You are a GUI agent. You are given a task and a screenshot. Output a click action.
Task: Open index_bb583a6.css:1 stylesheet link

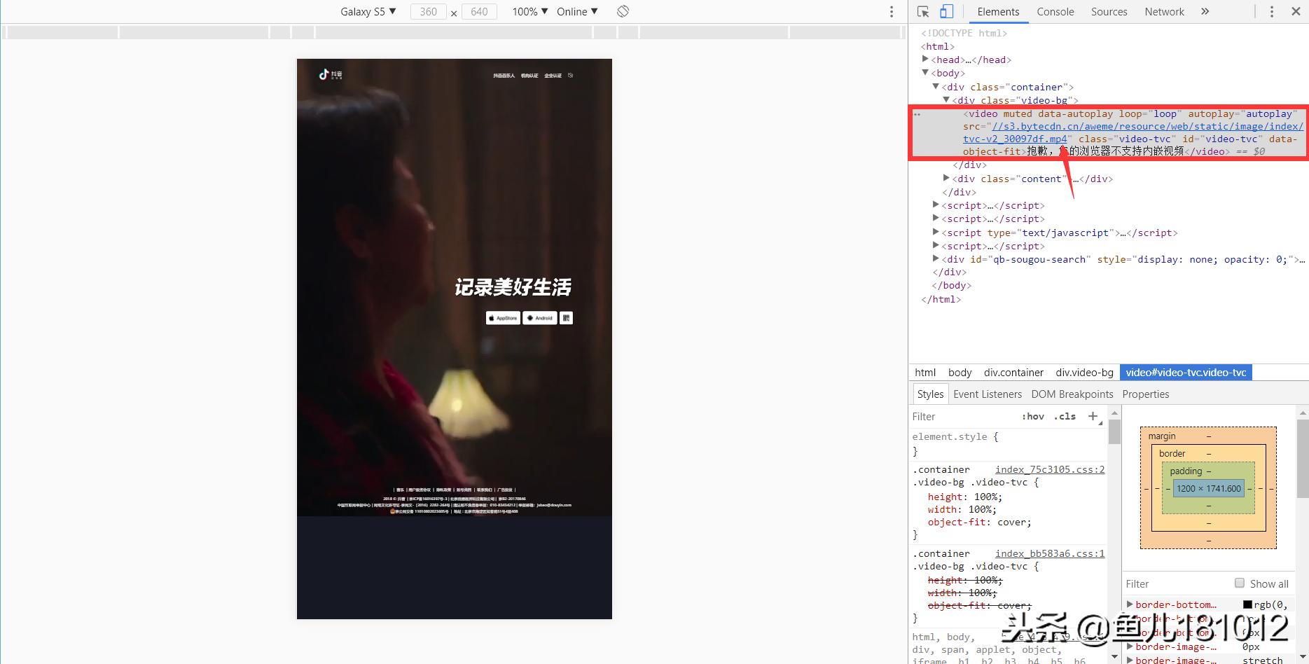click(1050, 553)
